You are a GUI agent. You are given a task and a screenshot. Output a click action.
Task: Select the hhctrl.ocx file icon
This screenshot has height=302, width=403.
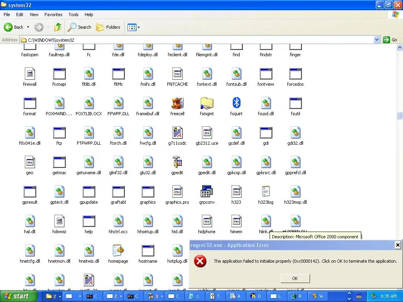[x=118, y=221]
